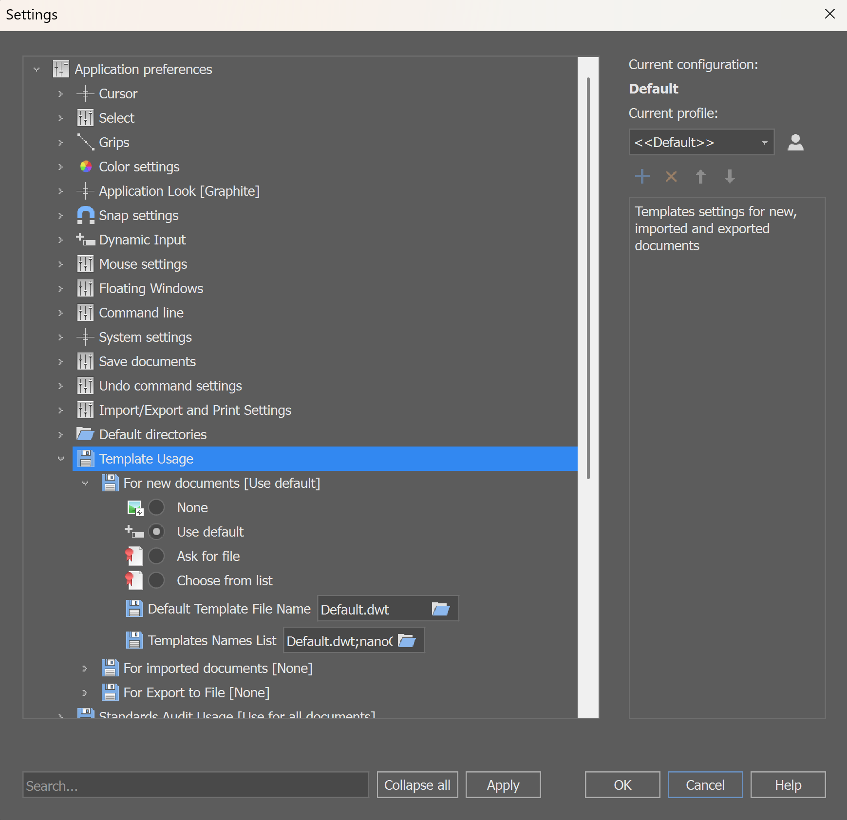
Task: Click the user profile person icon
Action: click(x=795, y=142)
